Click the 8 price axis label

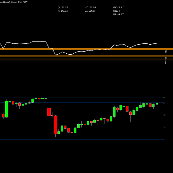click(x=164, y=140)
